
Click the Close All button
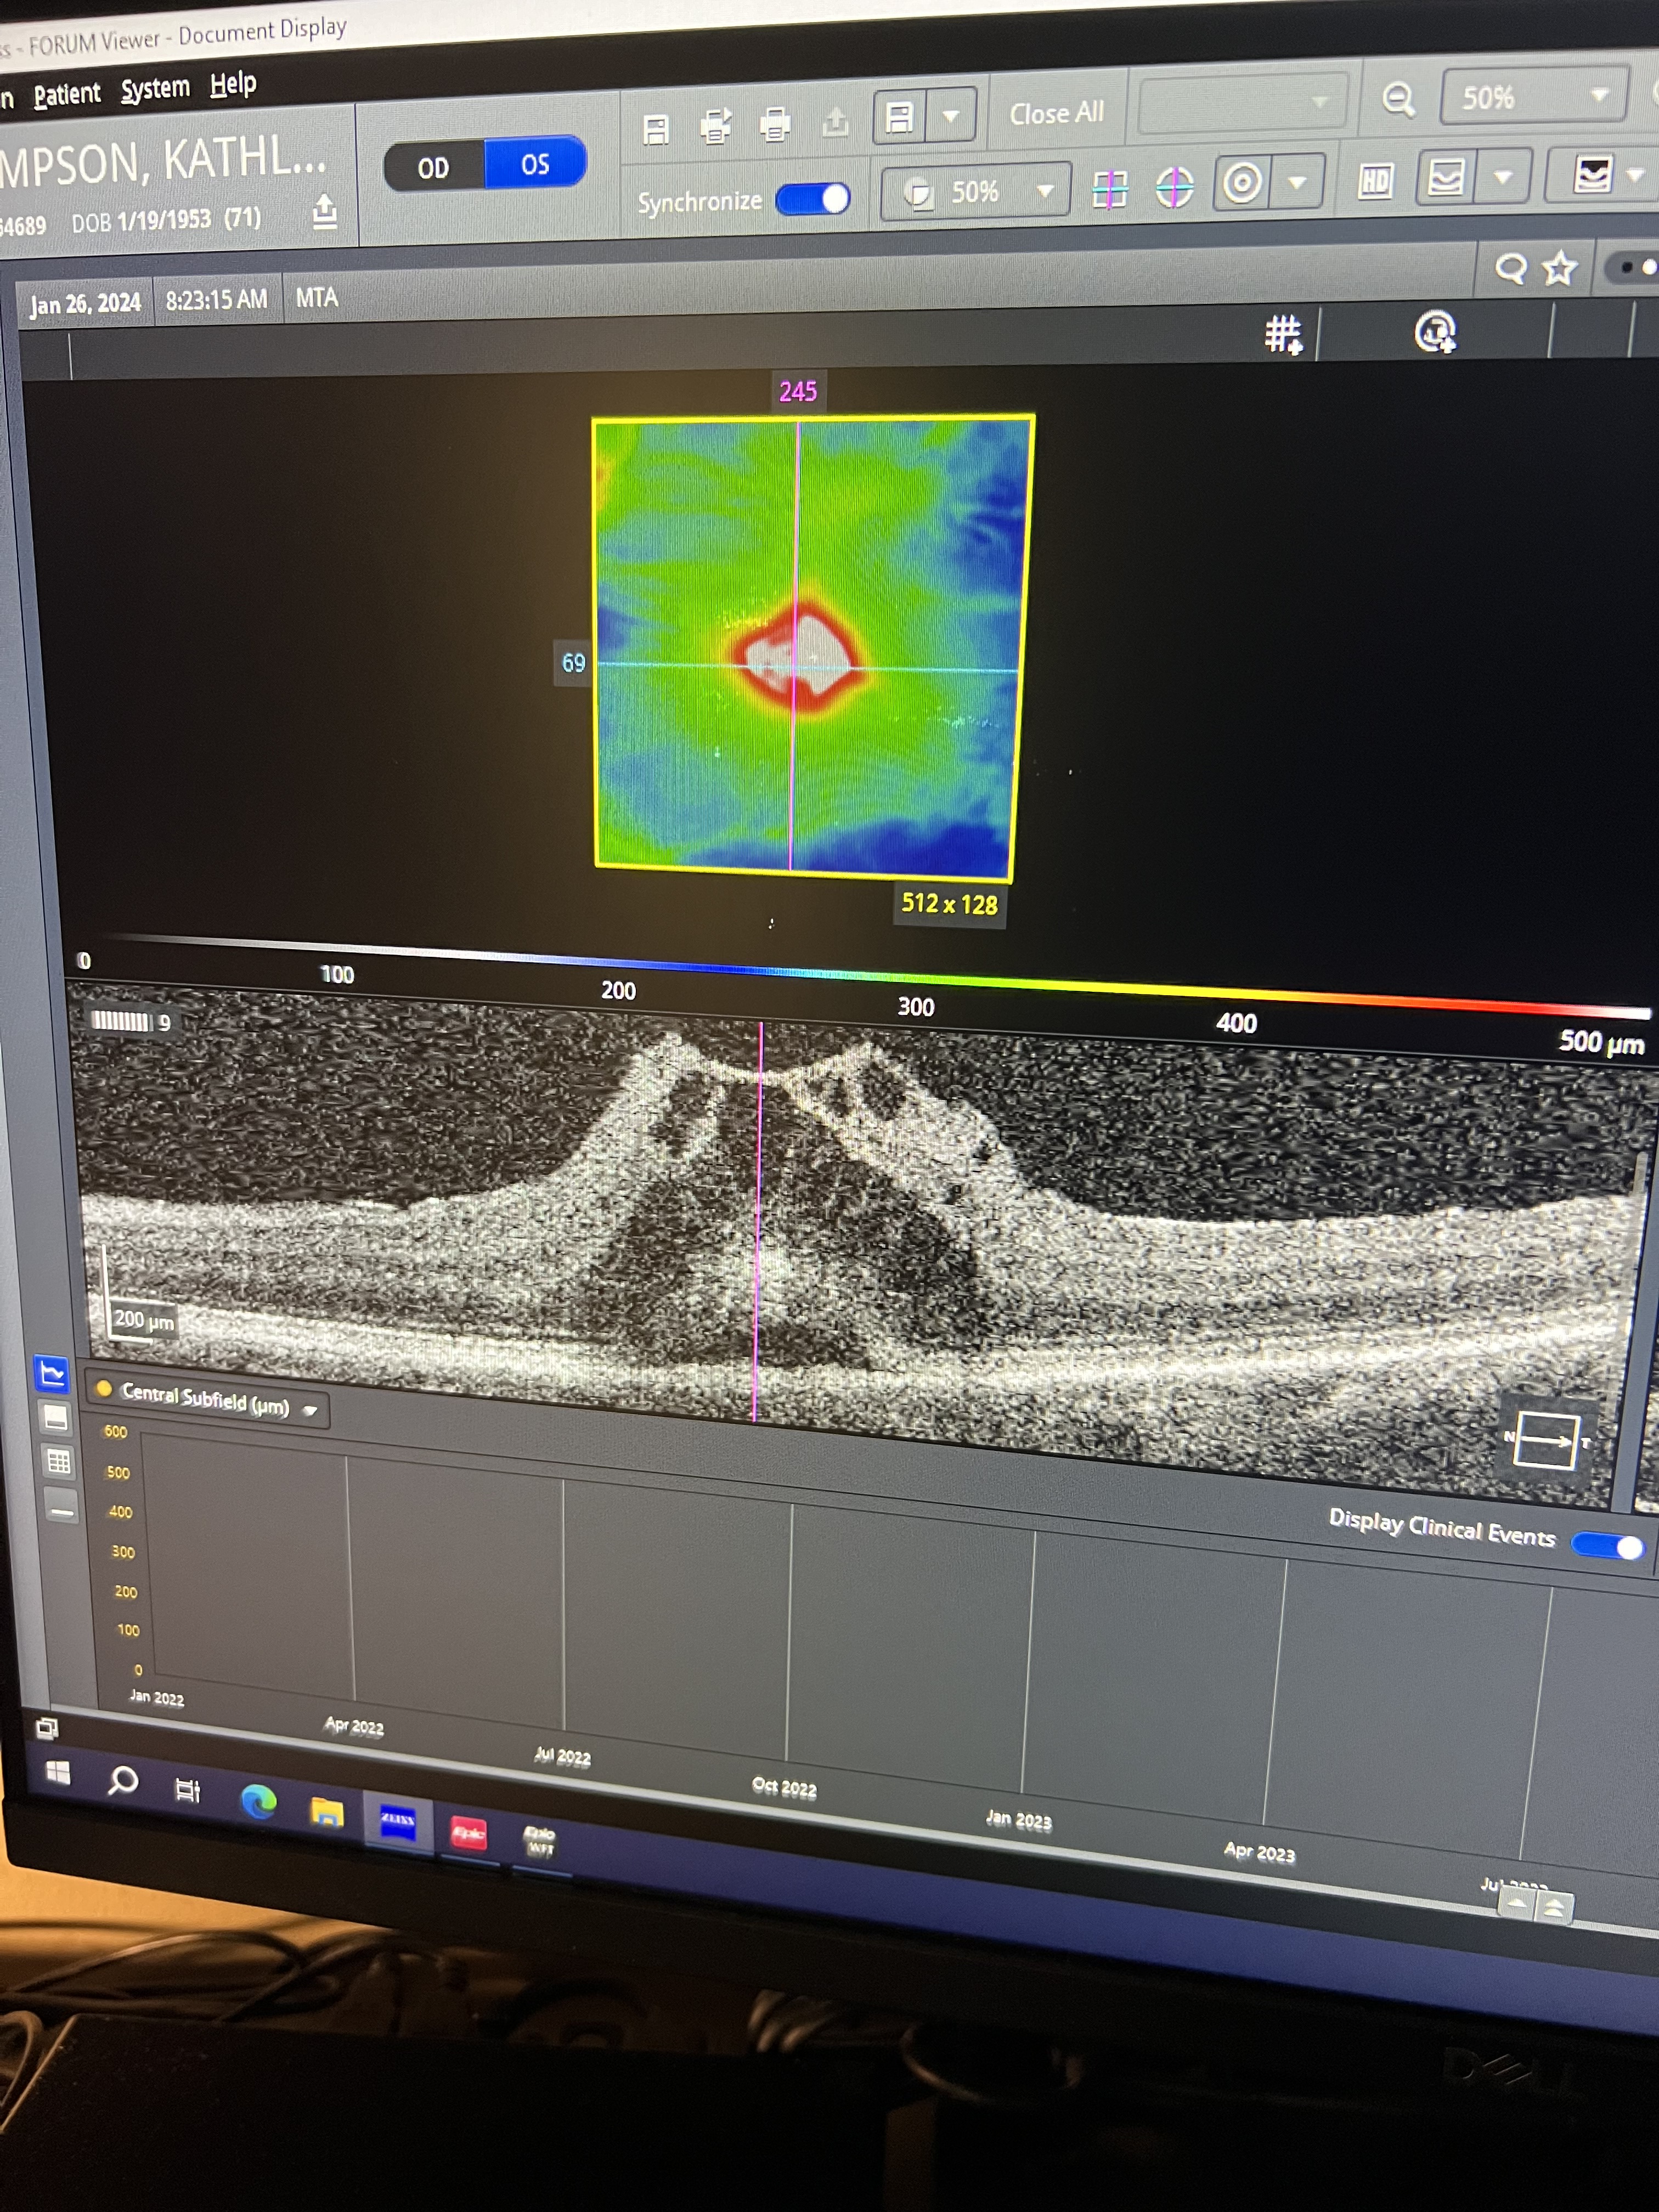(x=1056, y=114)
